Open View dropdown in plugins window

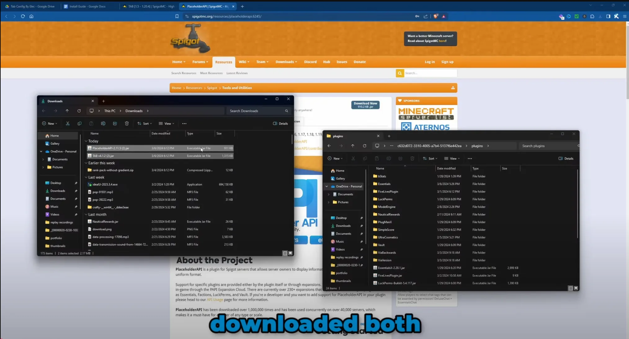[x=452, y=159]
